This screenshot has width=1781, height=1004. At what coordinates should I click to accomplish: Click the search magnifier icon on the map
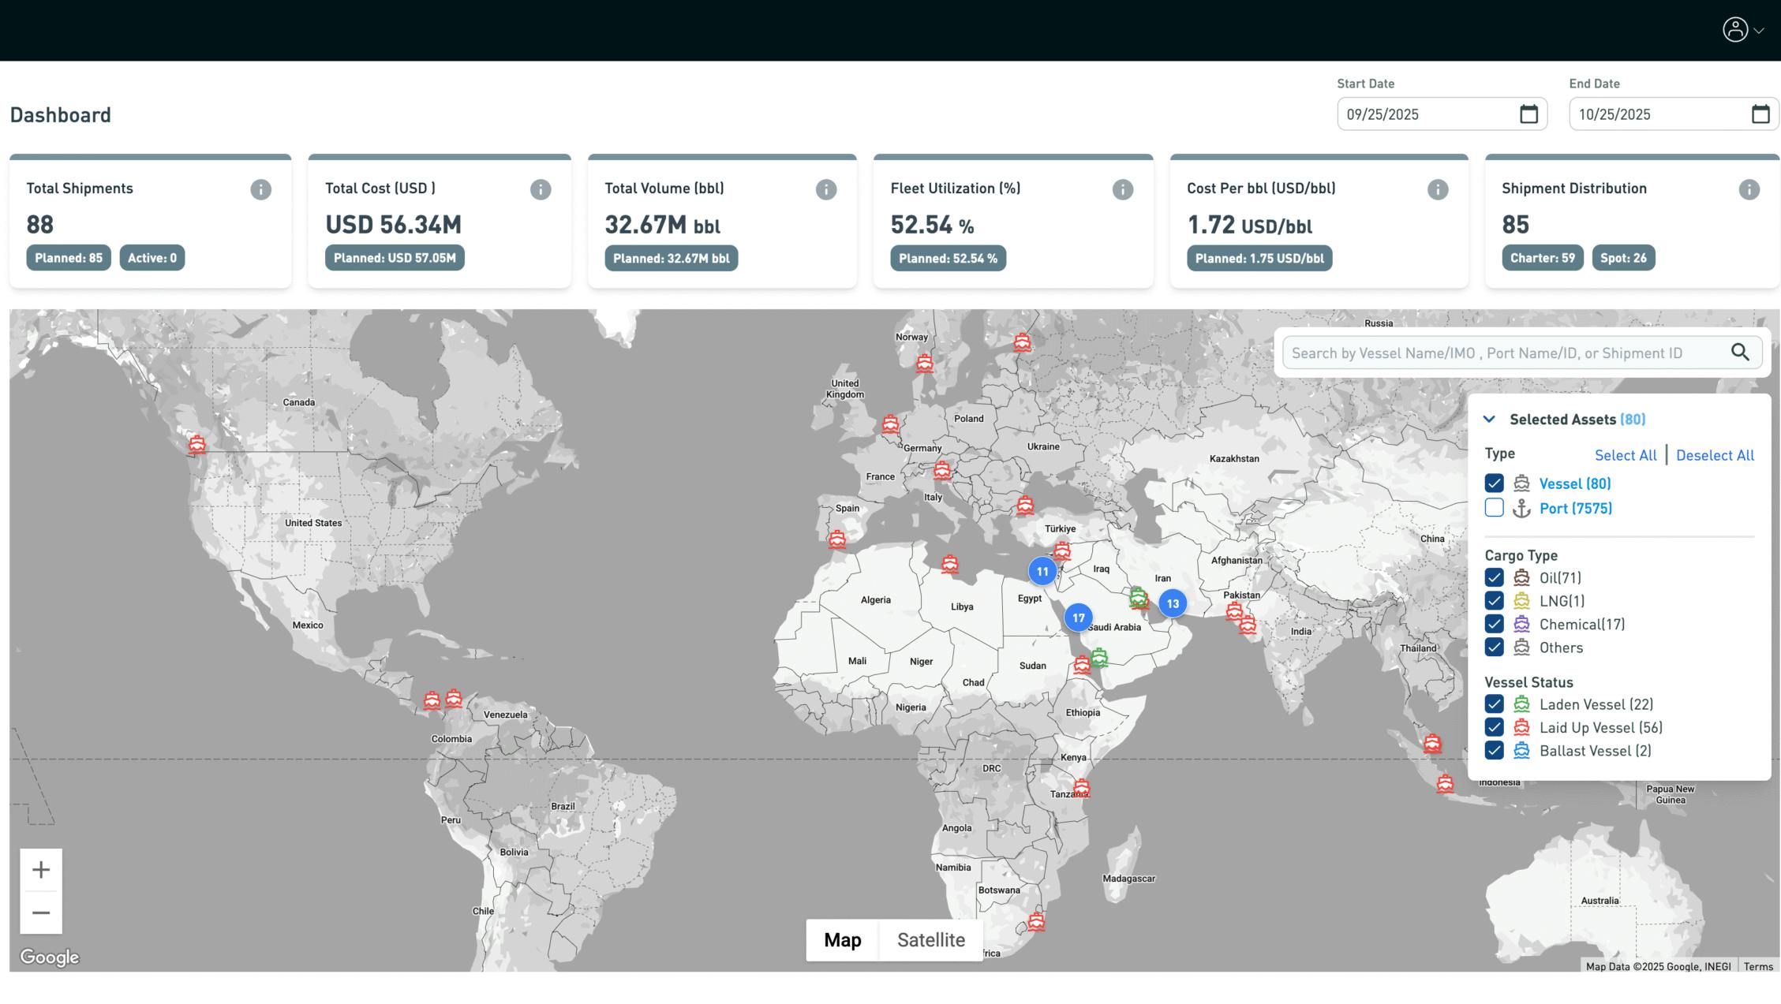(x=1740, y=353)
